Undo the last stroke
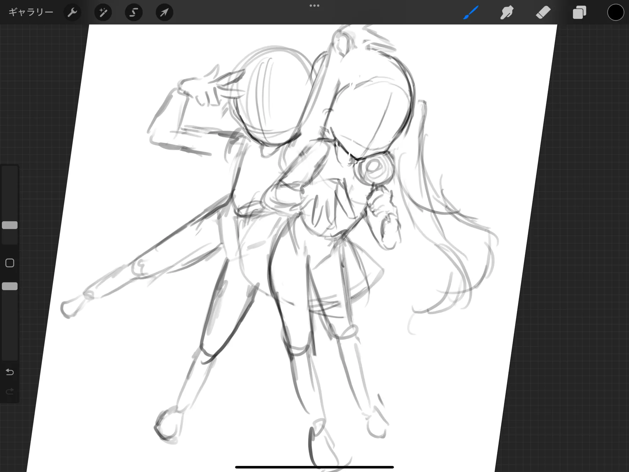 tap(10, 372)
